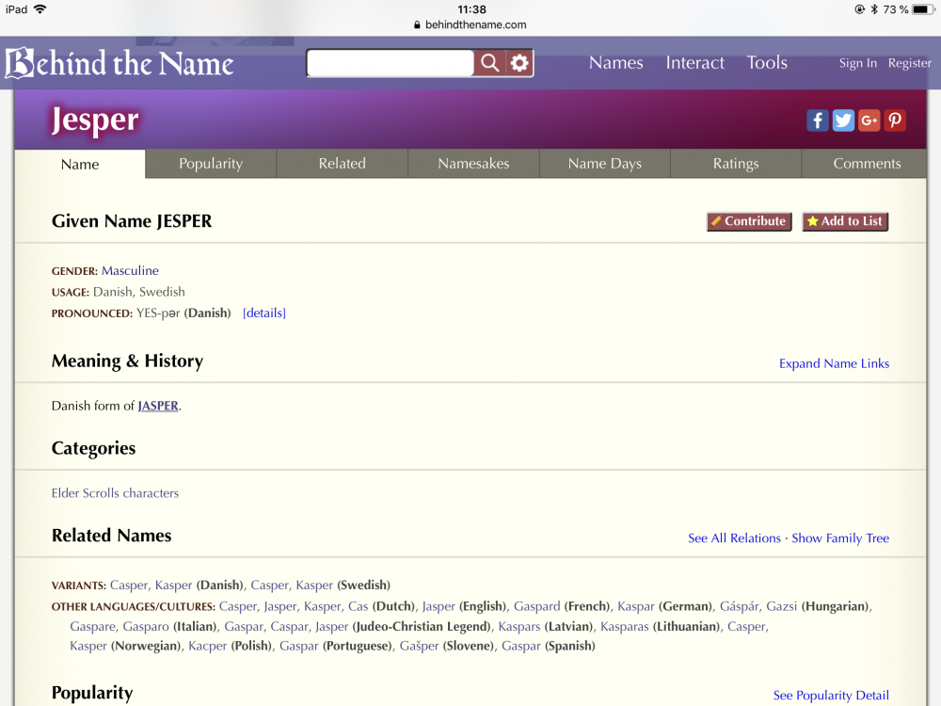This screenshot has height=706, width=941.
Task: Share the page on Facebook
Action: click(817, 120)
